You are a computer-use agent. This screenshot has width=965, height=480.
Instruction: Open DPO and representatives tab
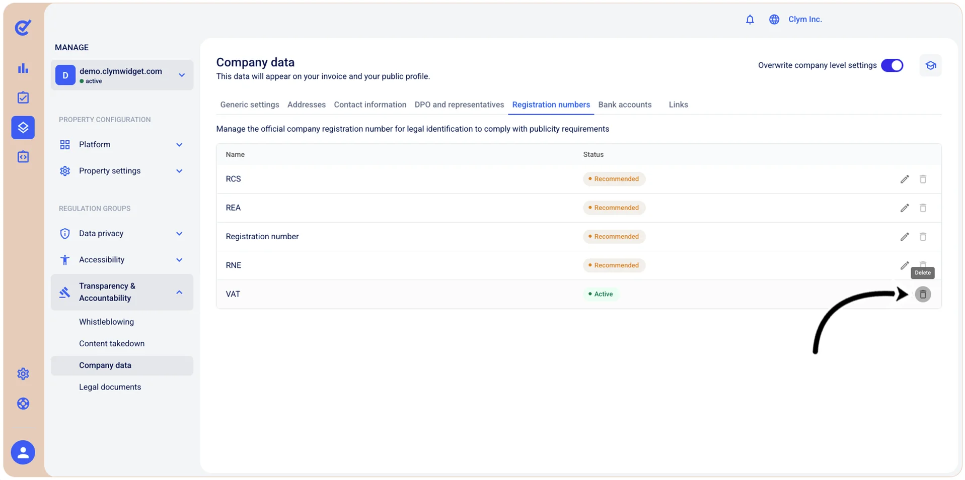pyautogui.click(x=459, y=105)
